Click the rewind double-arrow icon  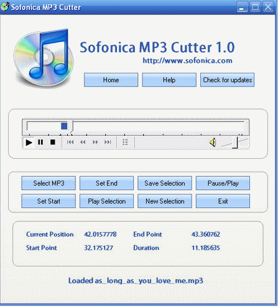point(83,142)
